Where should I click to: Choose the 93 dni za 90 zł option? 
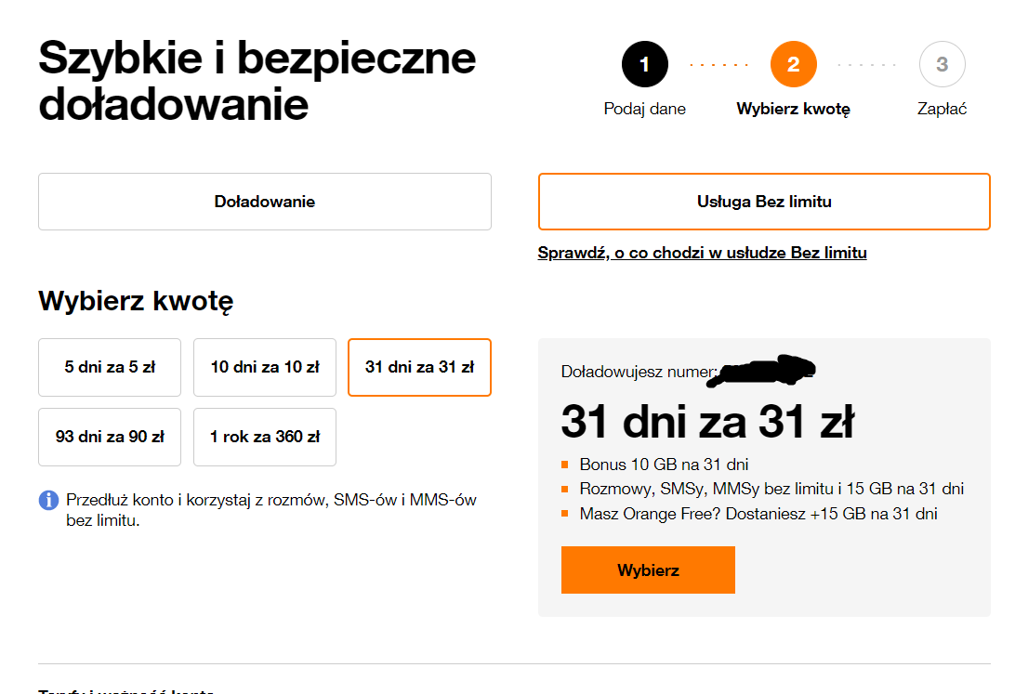coord(109,437)
